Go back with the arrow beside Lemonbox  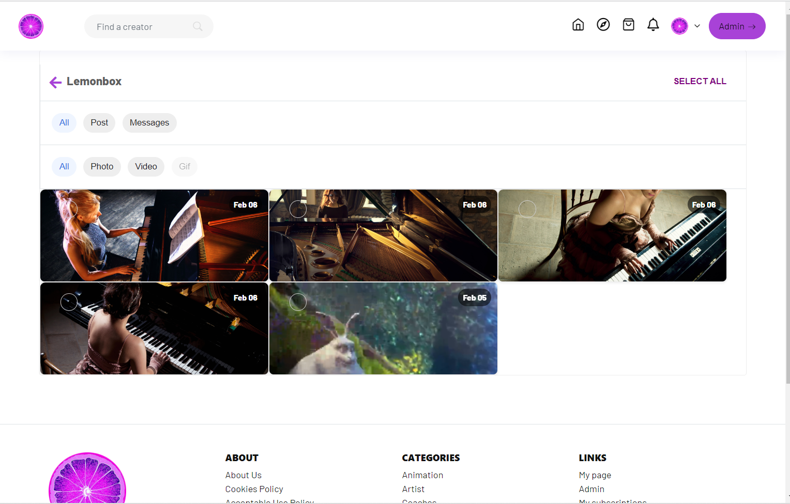(x=55, y=82)
